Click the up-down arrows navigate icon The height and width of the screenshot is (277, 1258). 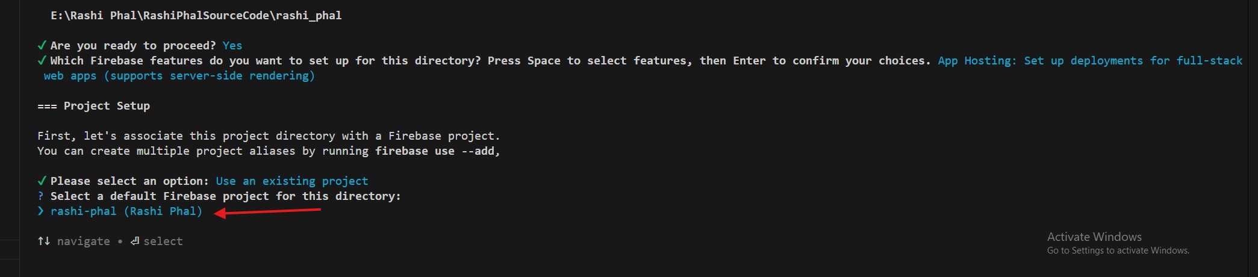pos(44,241)
